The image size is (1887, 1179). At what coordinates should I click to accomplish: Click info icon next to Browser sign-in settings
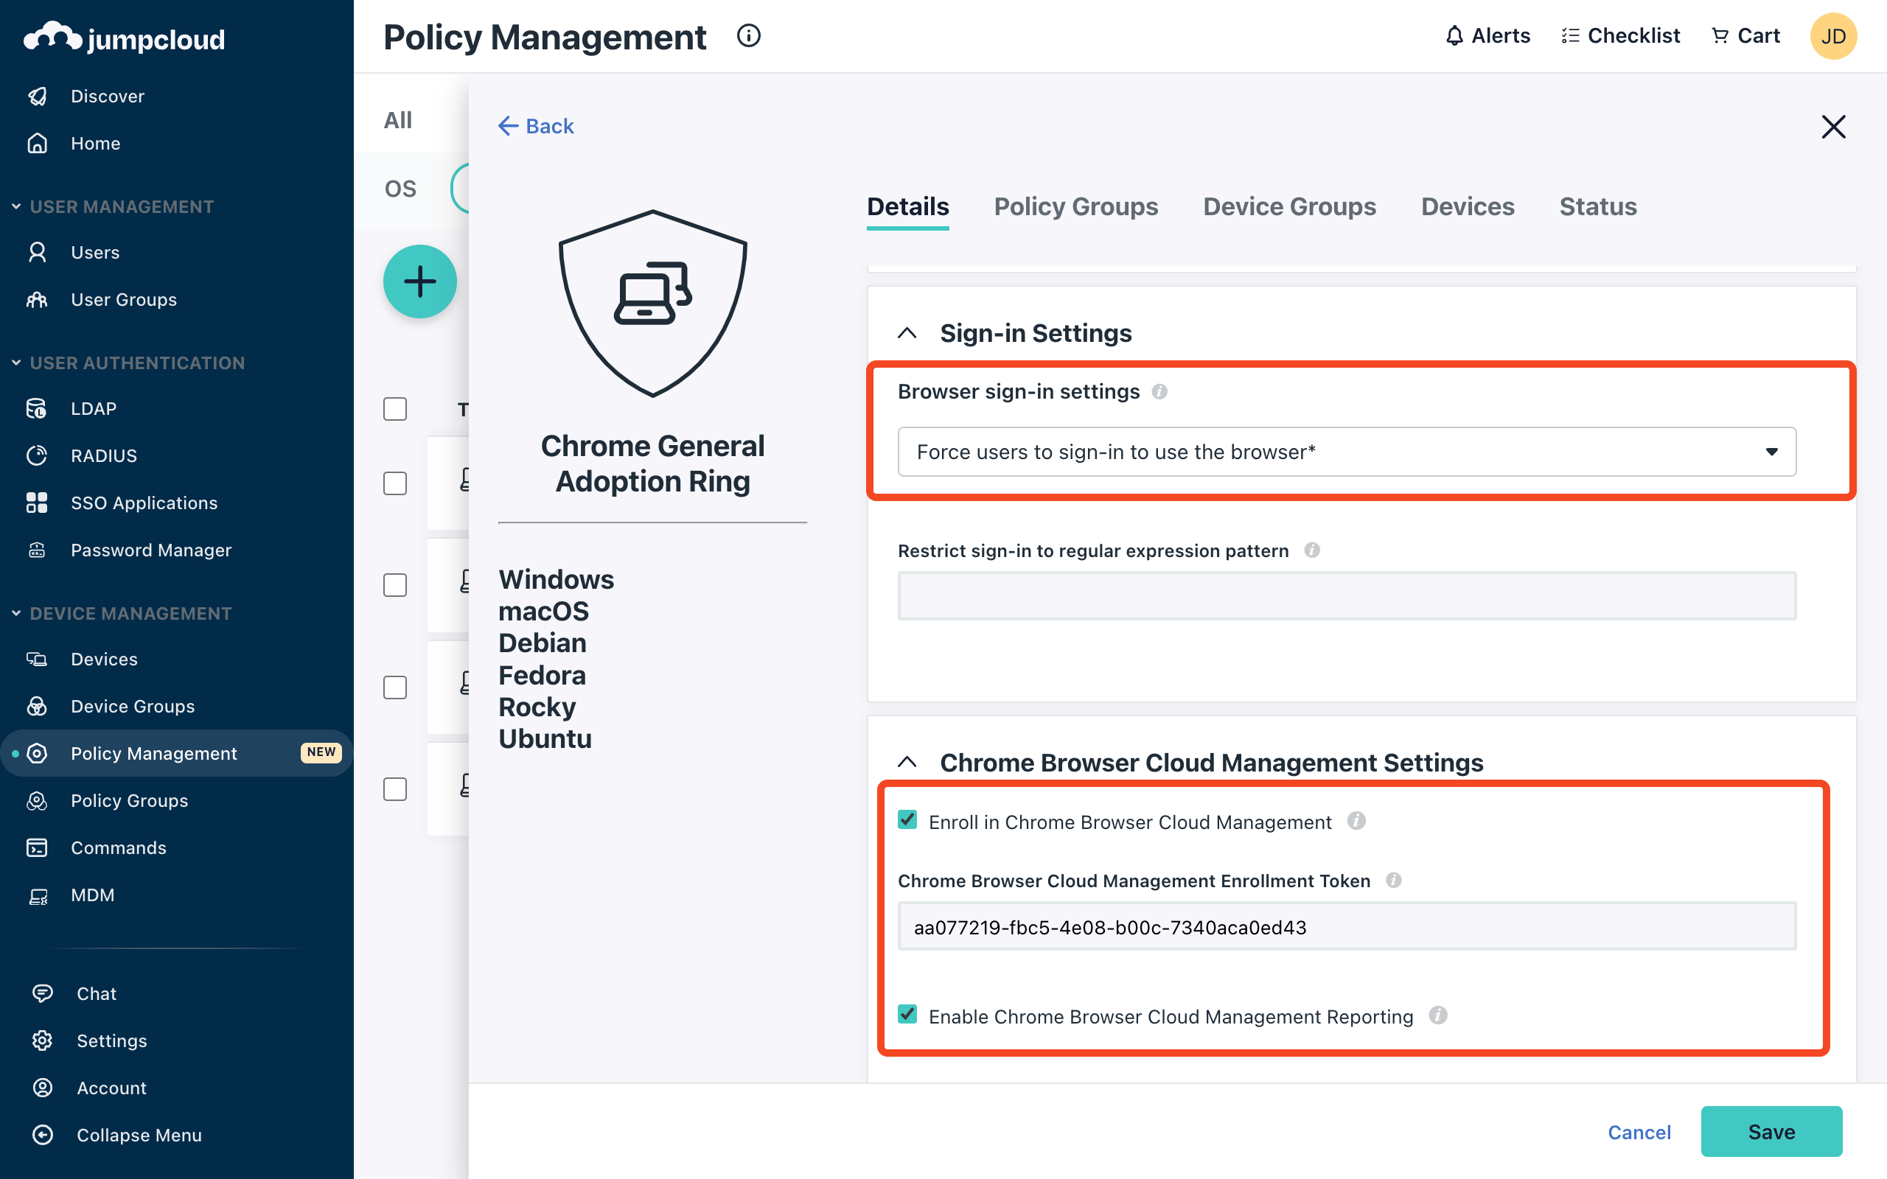click(1159, 391)
